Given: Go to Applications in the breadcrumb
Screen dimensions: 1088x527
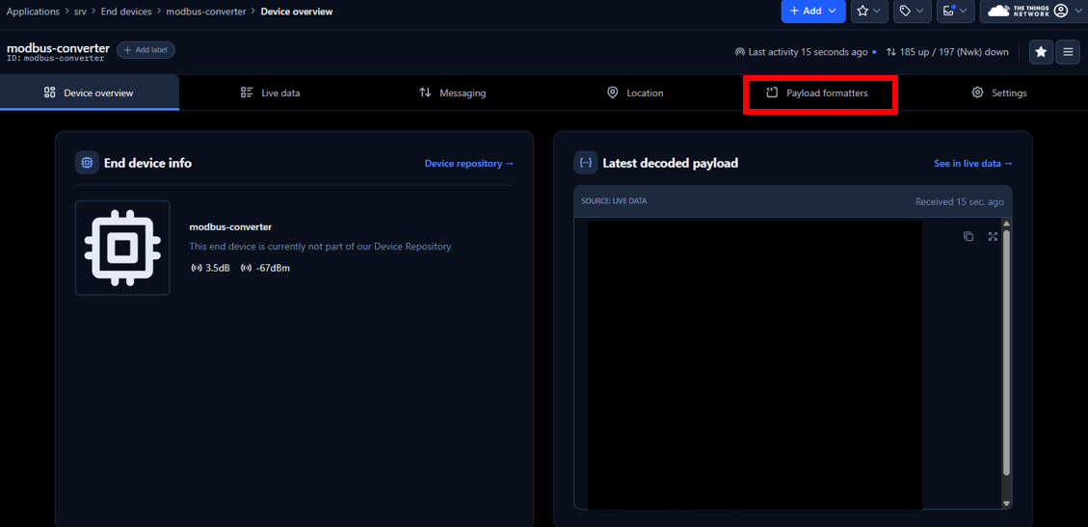Looking at the screenshot, I should (x=33, y=12).
